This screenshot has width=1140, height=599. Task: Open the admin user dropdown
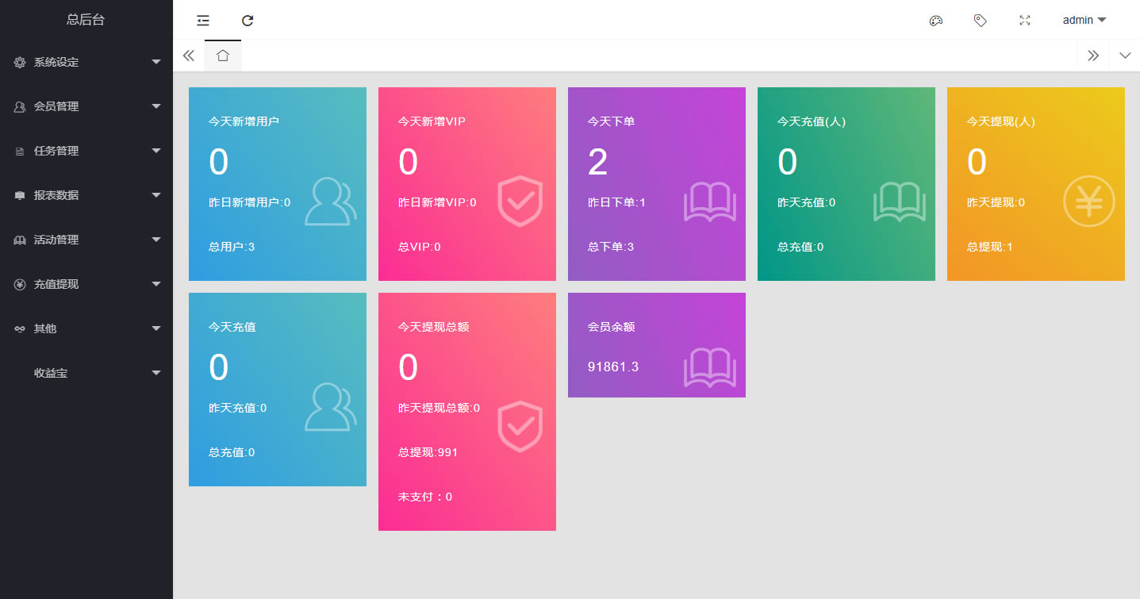[x=1084, y=20]
